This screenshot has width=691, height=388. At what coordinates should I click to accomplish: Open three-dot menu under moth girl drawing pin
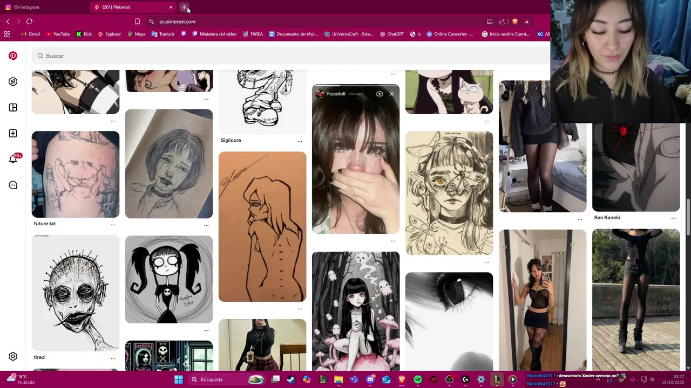click(486, 262)
